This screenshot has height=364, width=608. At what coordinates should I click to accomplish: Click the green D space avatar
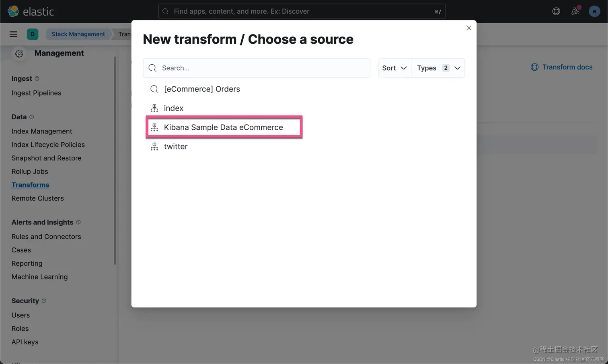pos(33,34)
